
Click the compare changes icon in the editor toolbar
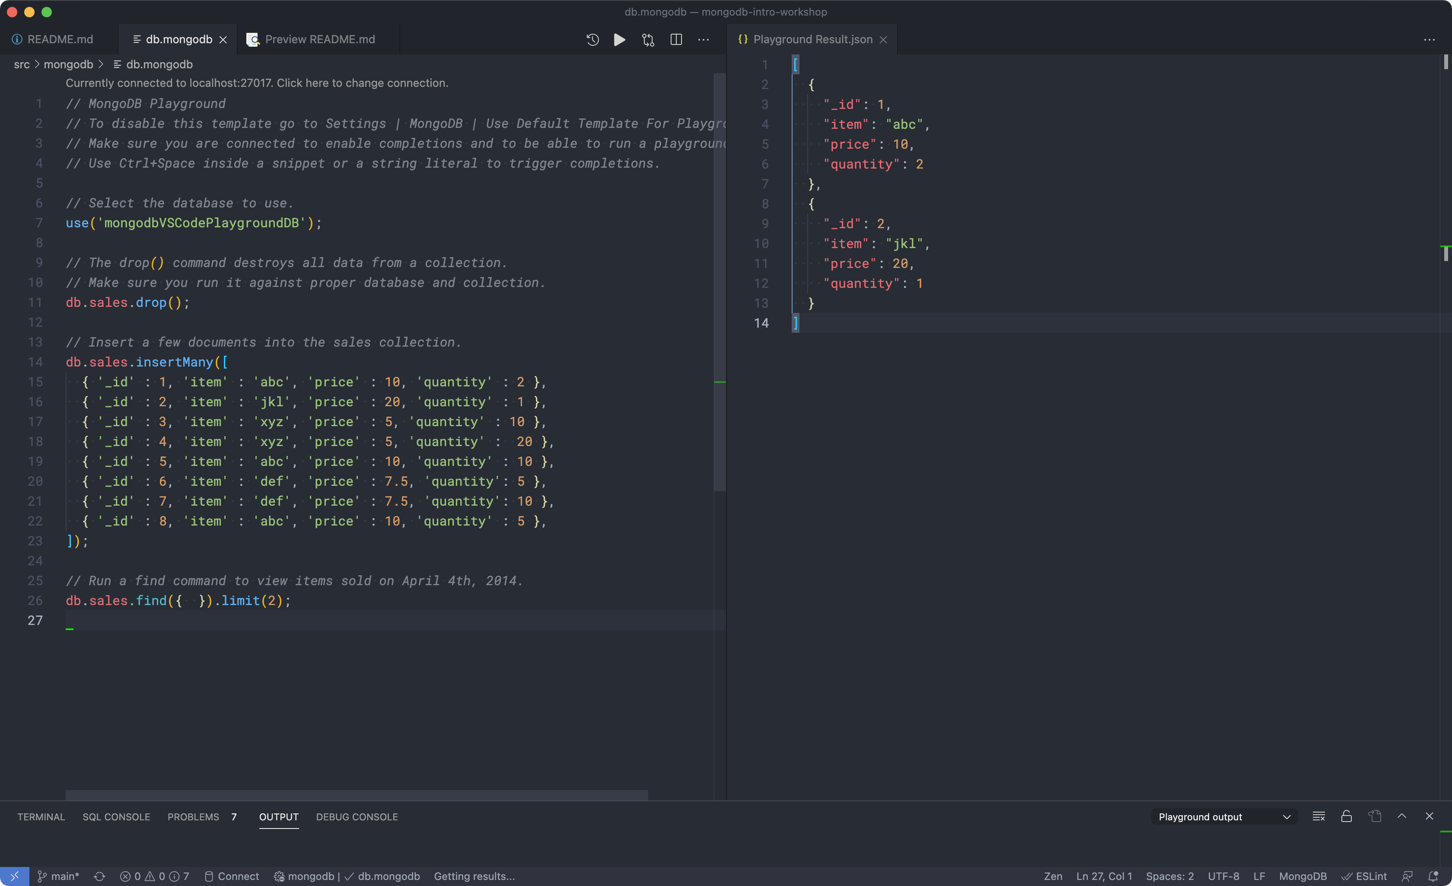648,39
